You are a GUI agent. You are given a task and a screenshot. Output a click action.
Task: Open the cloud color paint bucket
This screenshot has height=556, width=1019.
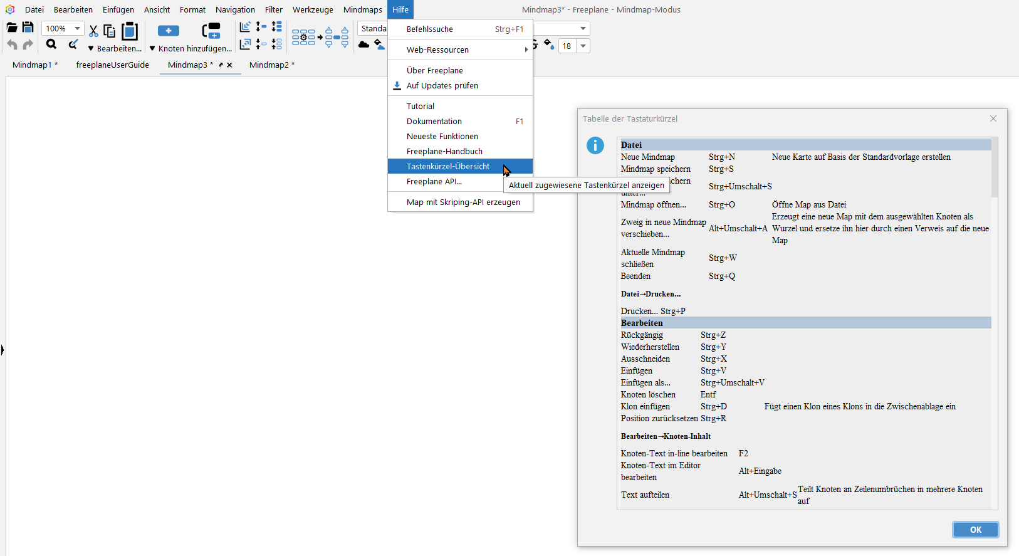[x=379, y=45]
